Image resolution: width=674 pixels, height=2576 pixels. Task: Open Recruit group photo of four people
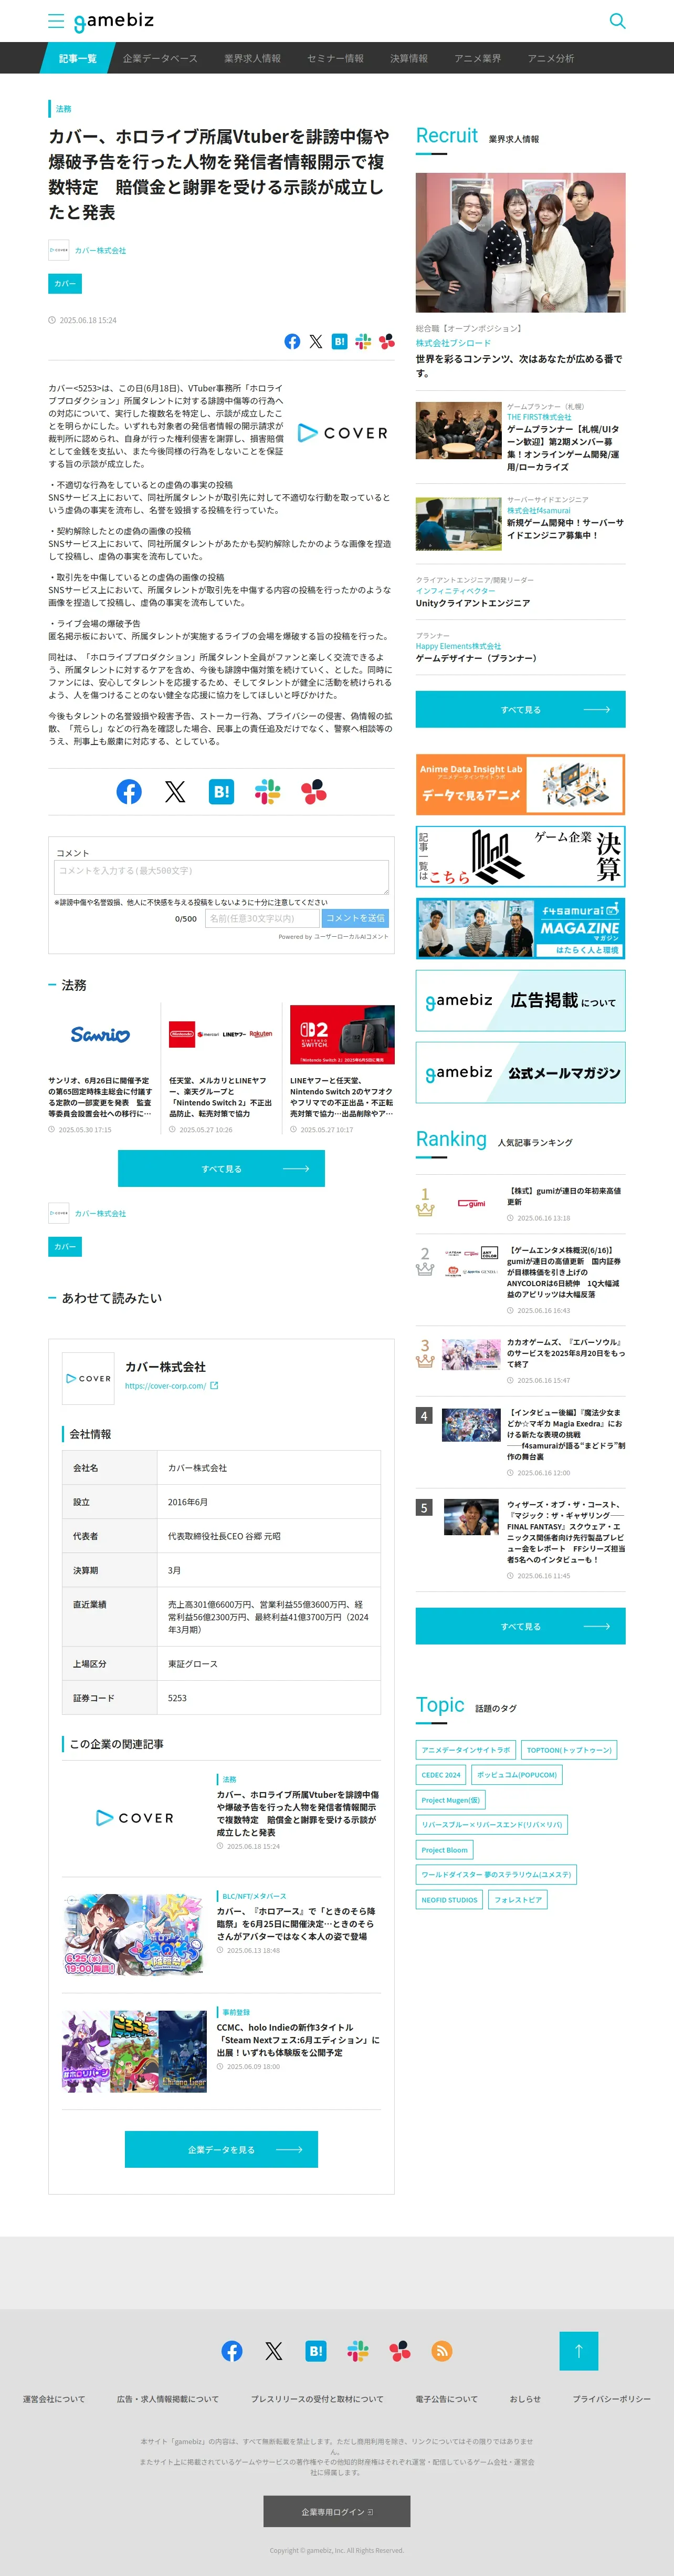520,243
